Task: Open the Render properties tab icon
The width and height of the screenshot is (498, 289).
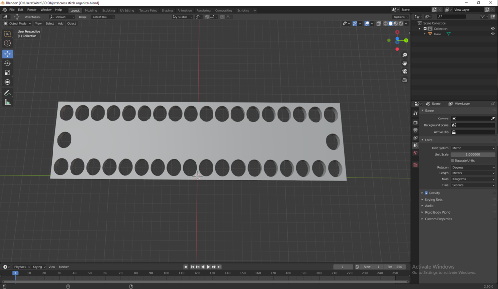Action: (x=415, y=122)
